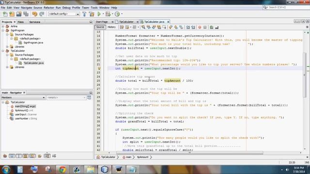Open the empty combo box in Navigator
Viewport: 310px width, 174px height.
click(x=66, y=98)
